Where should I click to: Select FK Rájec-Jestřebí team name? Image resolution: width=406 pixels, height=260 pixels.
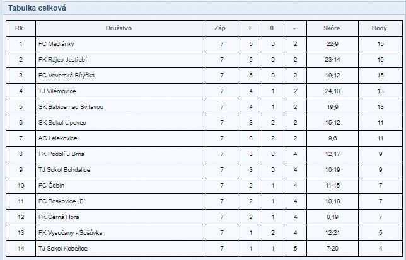(x=62, y=60)
